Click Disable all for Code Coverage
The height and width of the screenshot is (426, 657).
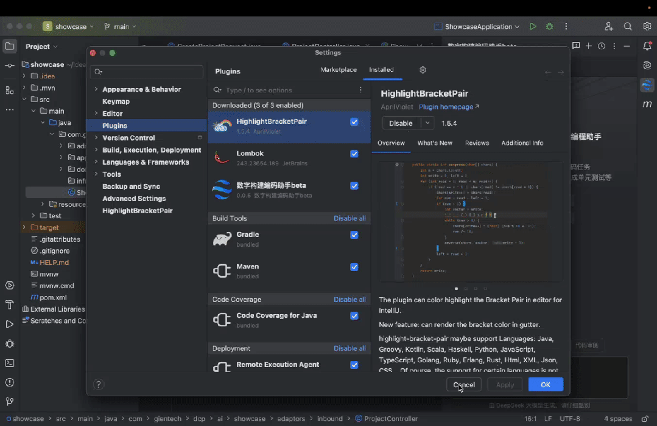pyautogui.click(x=350, y=300)
